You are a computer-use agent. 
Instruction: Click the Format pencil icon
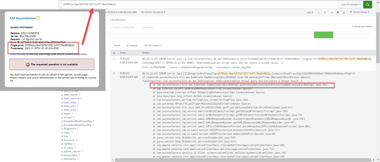(127, 46)
